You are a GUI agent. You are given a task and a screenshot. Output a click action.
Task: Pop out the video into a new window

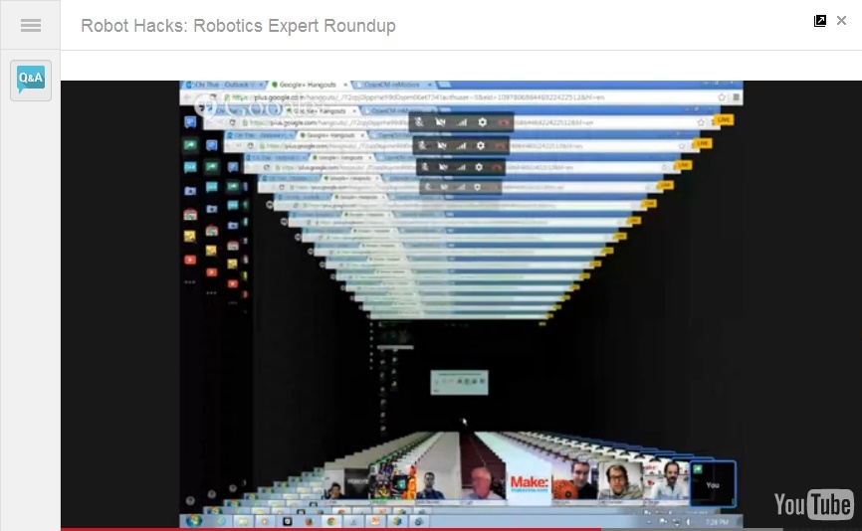820,21
